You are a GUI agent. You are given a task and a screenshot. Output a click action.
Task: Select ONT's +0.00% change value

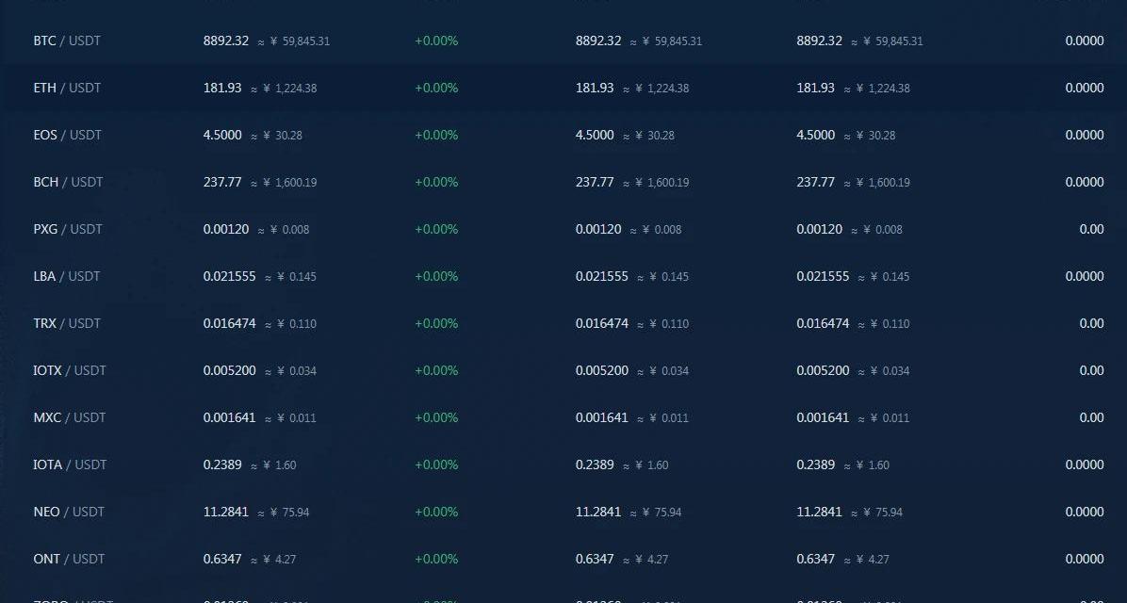tap(436, 559)
